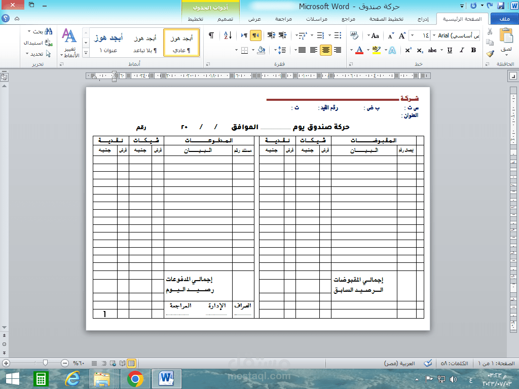
Task: Open the File tab (ملف)
Action: tap(504, 19)
